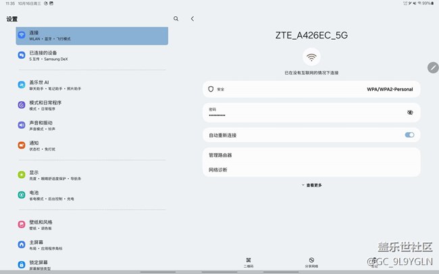Click the 通知 notifications icon
439x274 pixels.
22,145
